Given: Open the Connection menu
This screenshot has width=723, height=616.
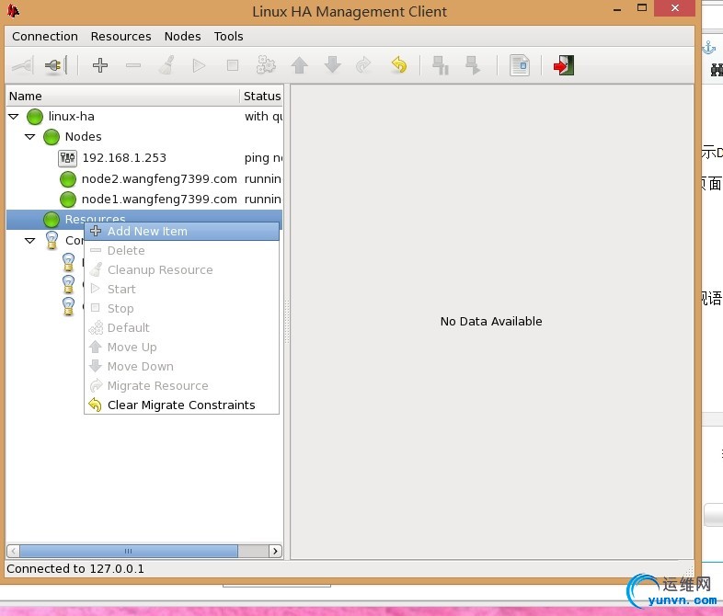Looking at the screenshot, I should pos(45,36).
